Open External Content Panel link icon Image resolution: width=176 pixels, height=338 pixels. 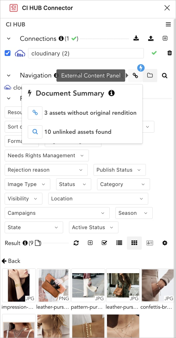(x=135, y=75)
